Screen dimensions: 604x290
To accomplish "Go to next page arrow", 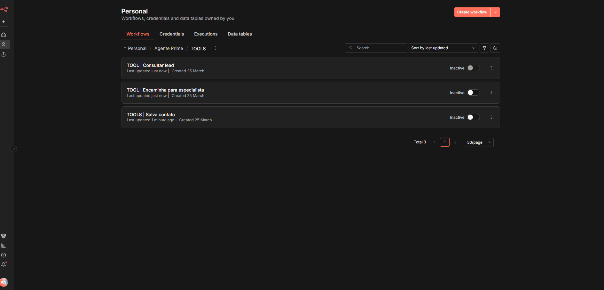I will (455, 142).
